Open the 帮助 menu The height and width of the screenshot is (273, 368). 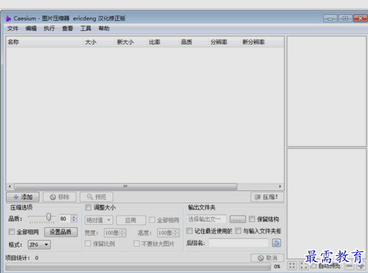point(104,28)
